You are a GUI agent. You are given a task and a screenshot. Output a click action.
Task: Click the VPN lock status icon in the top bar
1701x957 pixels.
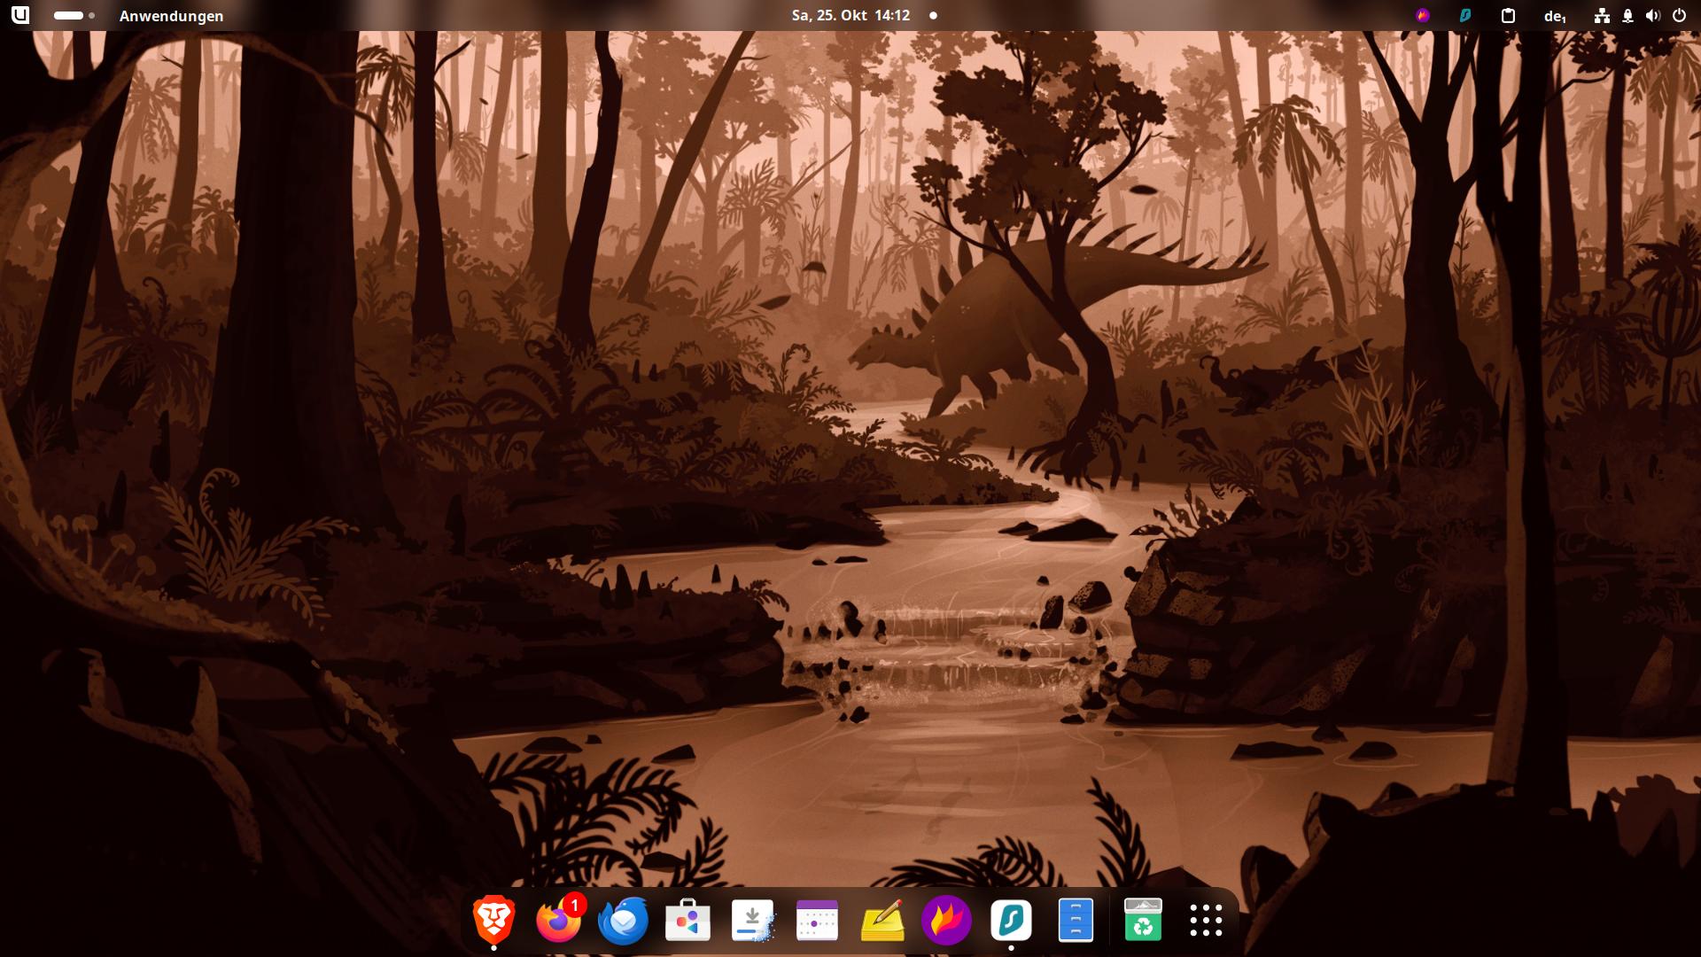point(1627,15)
